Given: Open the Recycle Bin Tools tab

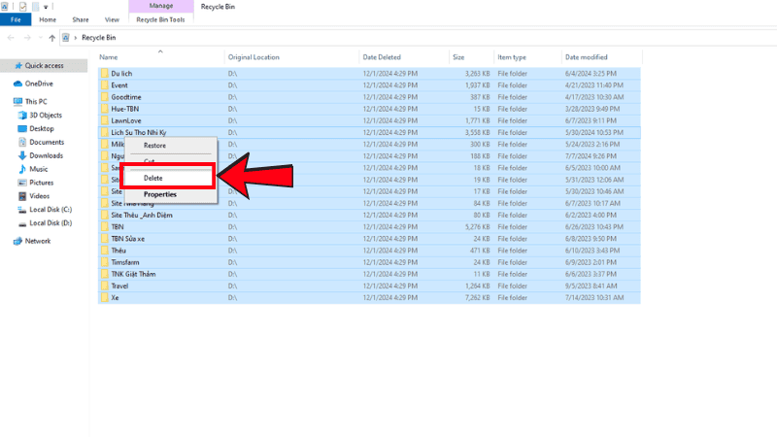Looking at the screenshot, I should [x=161, y=19].
